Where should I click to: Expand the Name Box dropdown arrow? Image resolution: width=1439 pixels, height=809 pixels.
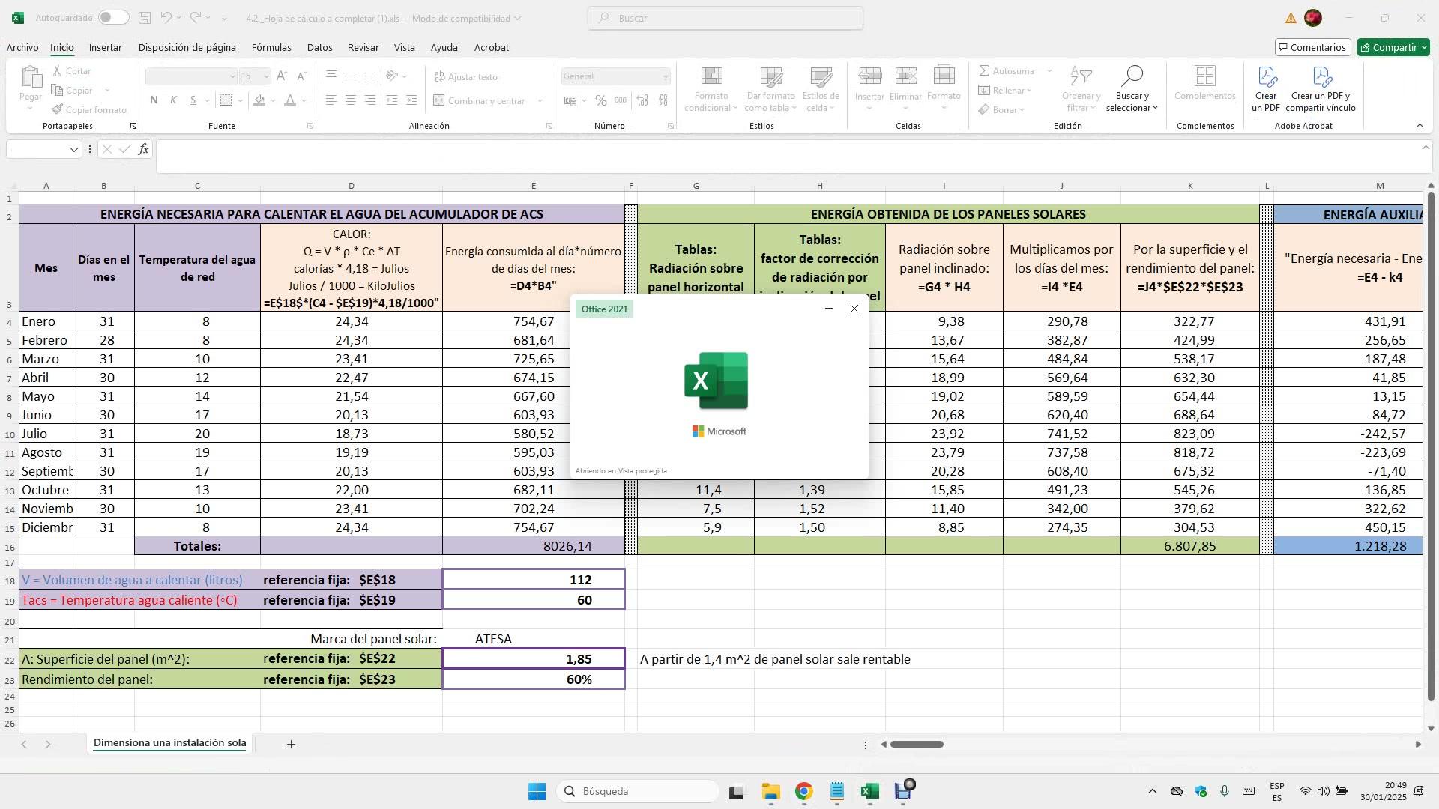click(73, 150)
